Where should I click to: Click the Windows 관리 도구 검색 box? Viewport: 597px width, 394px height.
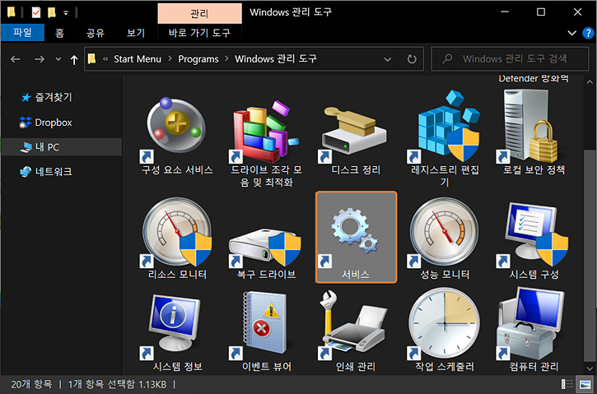[510, 59]
